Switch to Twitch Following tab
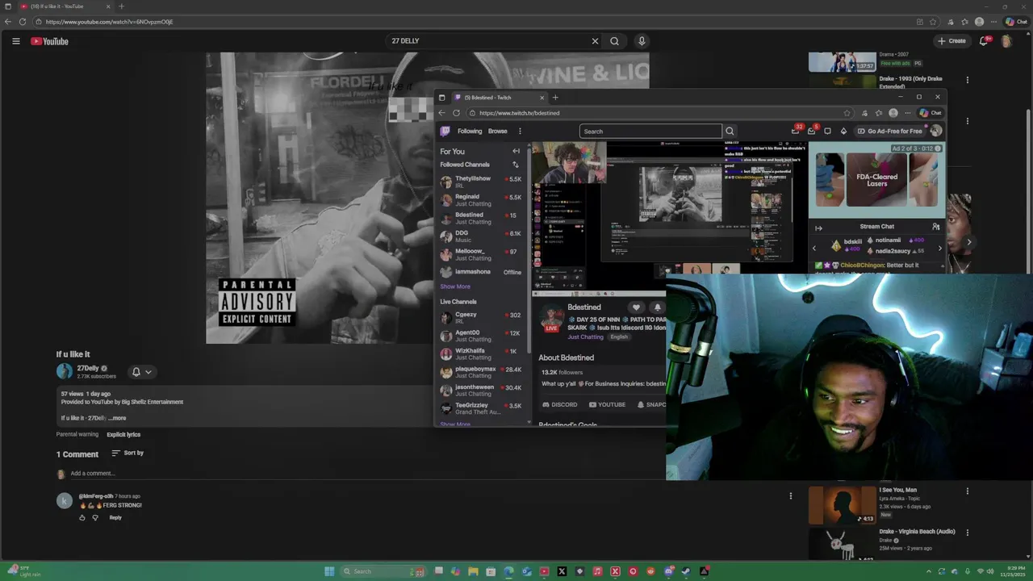Viewport: 1033px width, 581px height. point(470,131)
